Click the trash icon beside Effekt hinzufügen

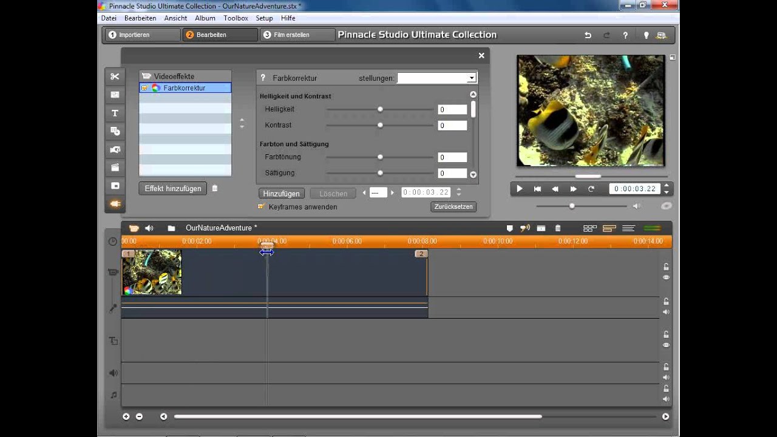point(214,189)
